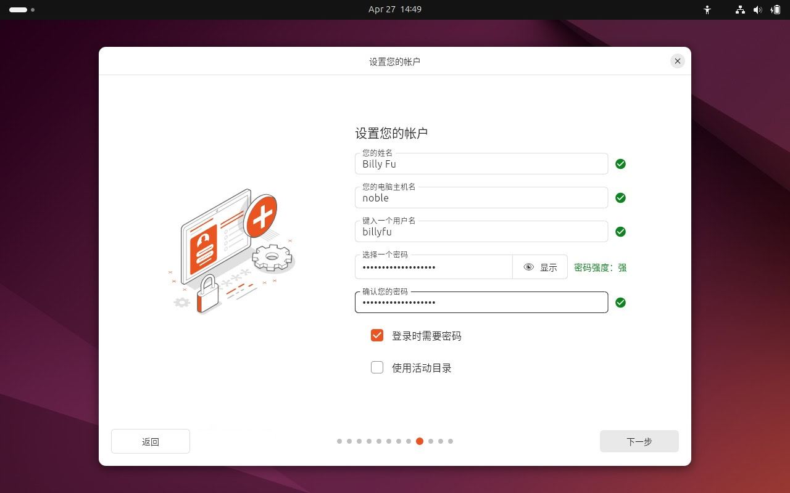Click the green checkmark beside the confirm password field

point(620,303)
